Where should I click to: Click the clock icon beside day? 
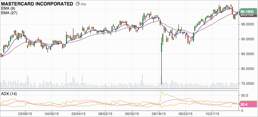point(77,4)
